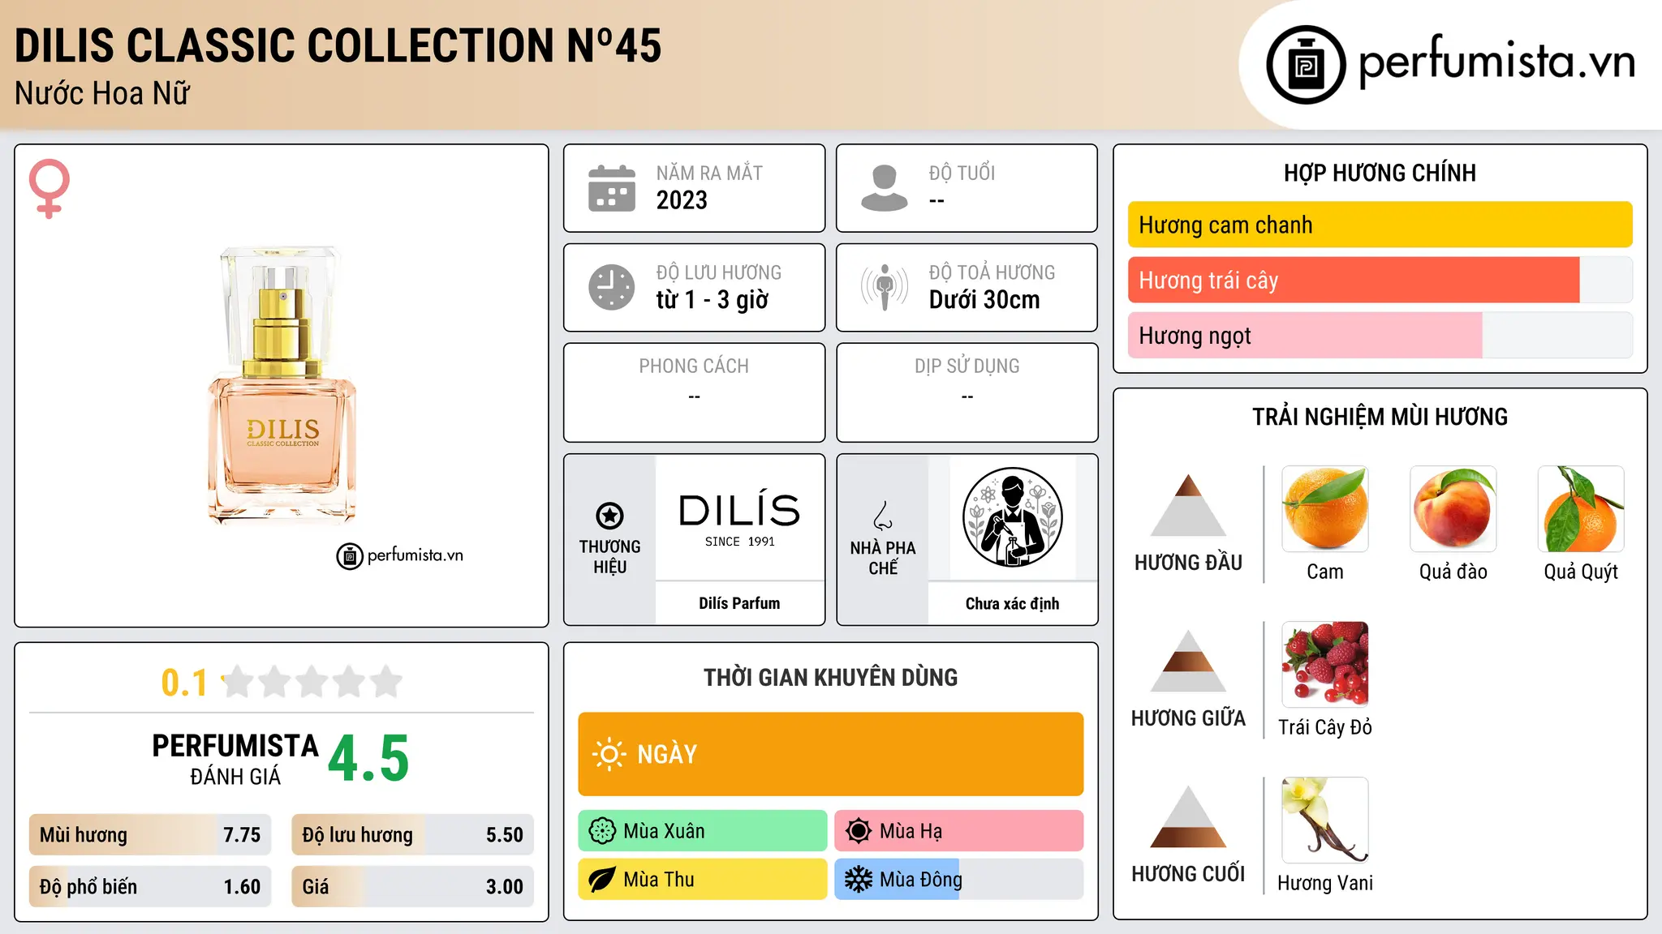The height and width of the screenshot is (934, 1662).
Task: Click the nose icon above Nhà pha chế
Action: pyautogui.click(x=883, y=516)
